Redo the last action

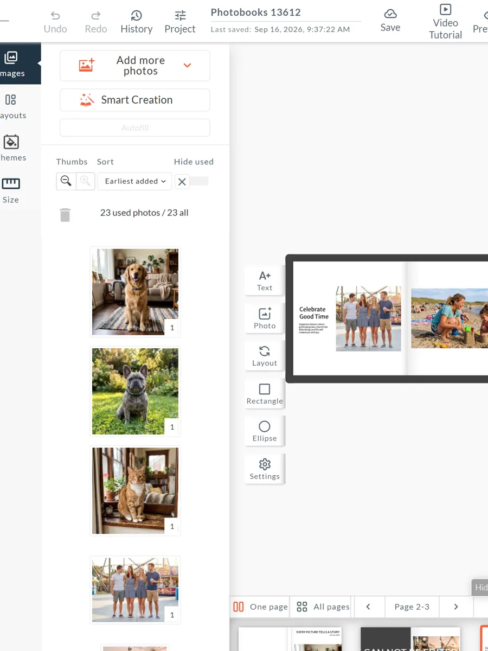pos(96,22)
